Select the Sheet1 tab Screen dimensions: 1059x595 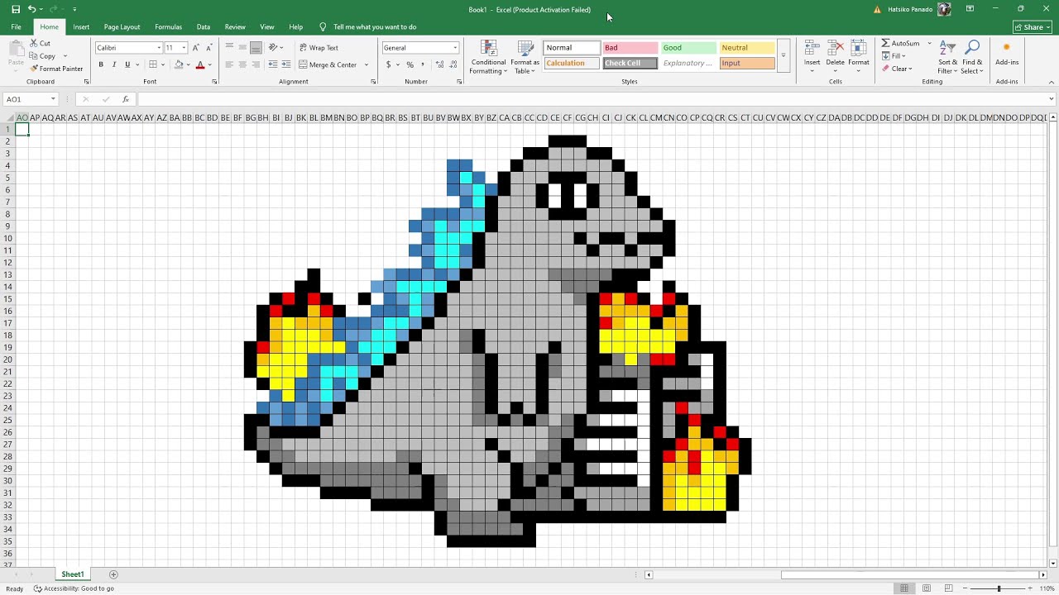coord(73,574)
